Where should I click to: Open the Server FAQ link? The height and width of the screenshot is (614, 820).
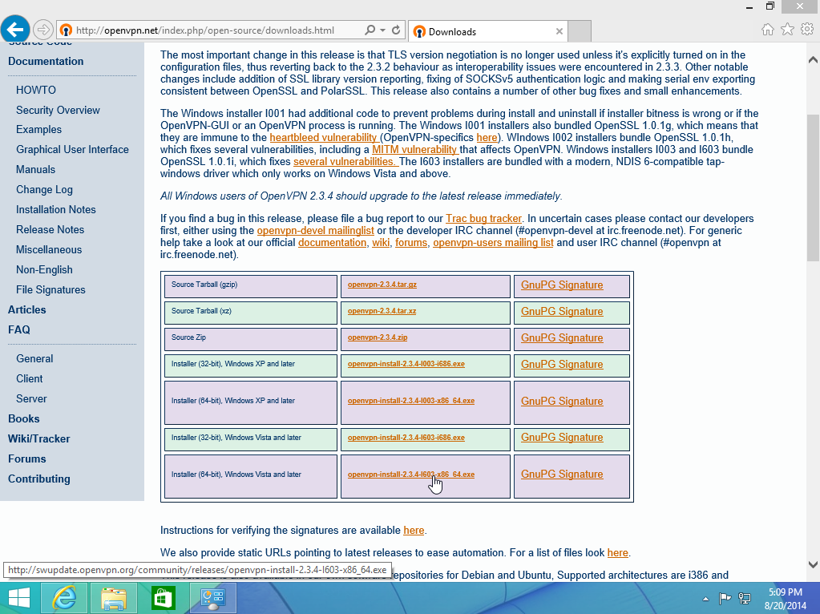point(31,398)
